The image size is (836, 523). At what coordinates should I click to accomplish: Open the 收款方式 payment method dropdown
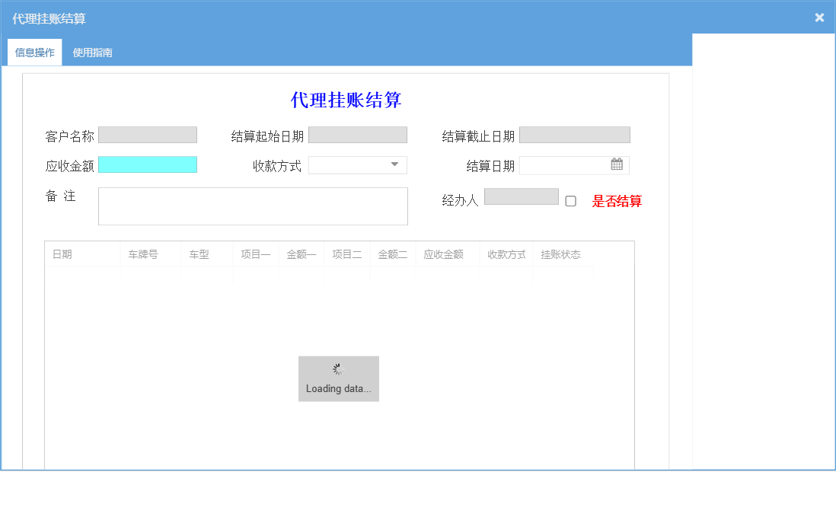point(358,164)
